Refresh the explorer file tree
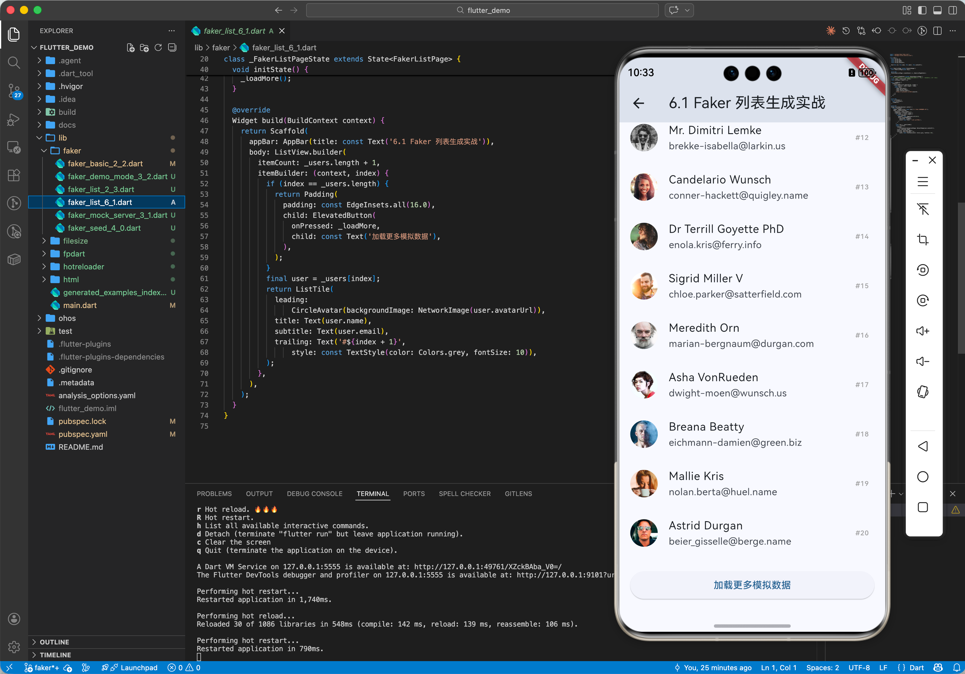 pos(158,47)
